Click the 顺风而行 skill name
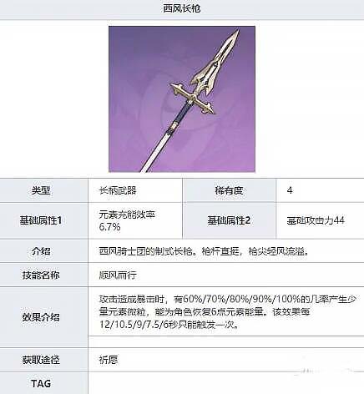Viewport: 364px width, 394px height. 118,275
